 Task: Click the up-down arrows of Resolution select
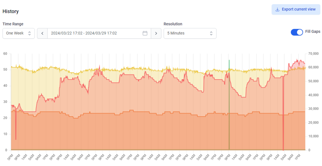point(211,33)
